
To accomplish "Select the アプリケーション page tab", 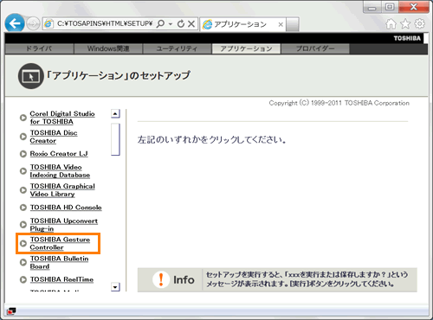I will (246, 48).
